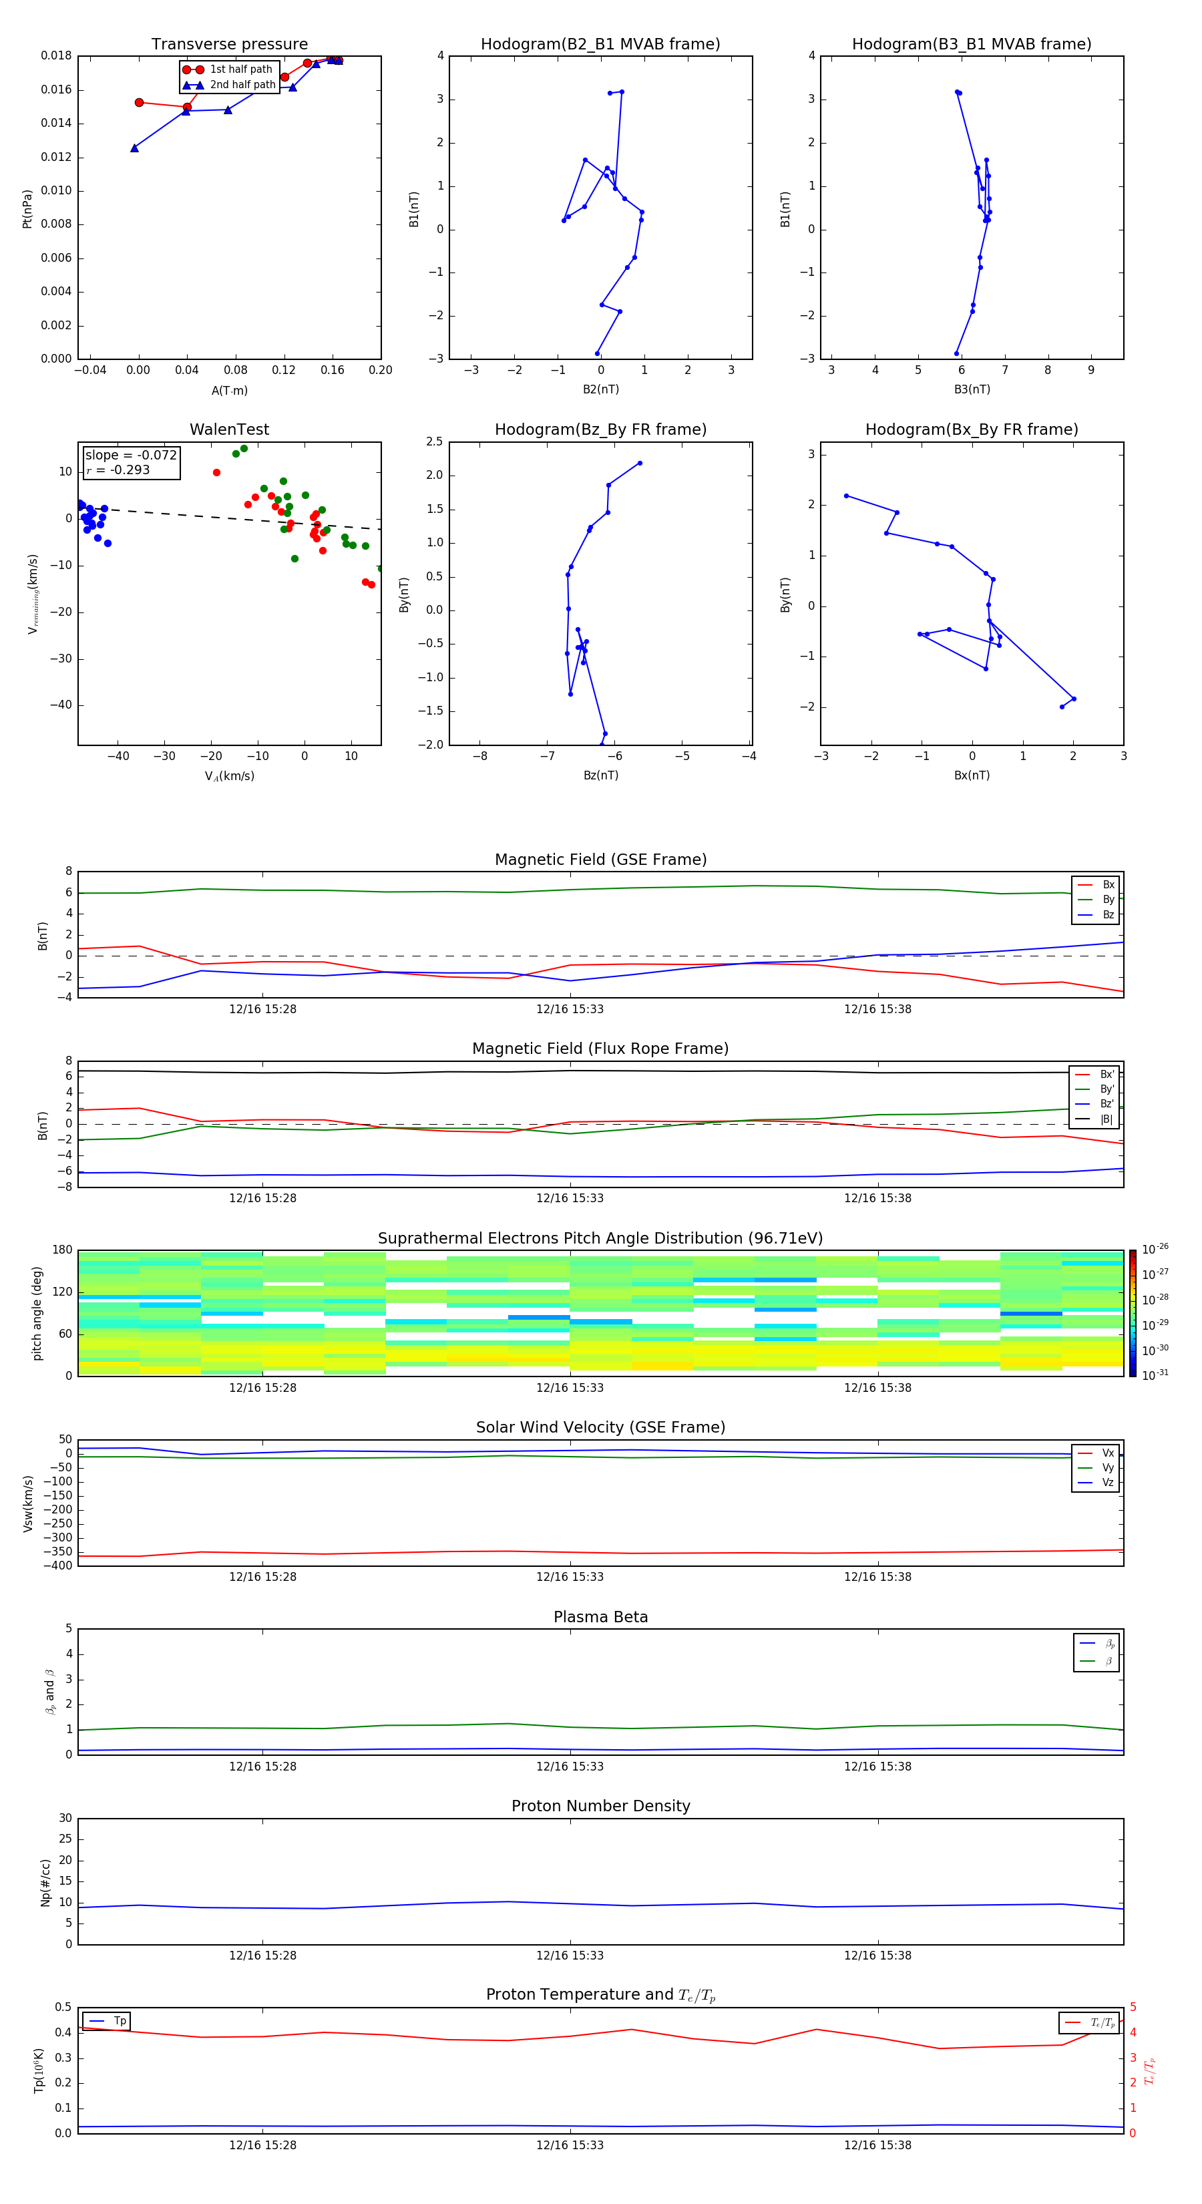Select Bz in GSE magnetic field legend
Screen dimensions: 1202x2204
[1096, 914]
